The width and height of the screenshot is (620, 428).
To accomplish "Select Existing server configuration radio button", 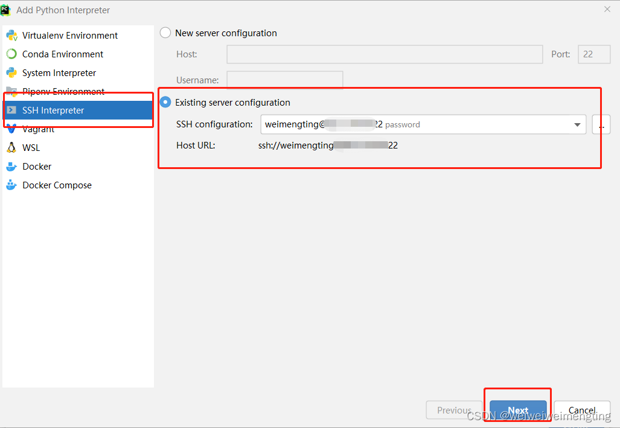I will (165, 102).
